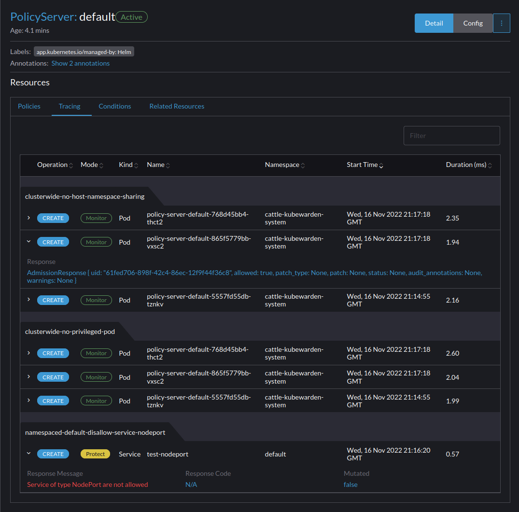Click inside the Filter input box
This screenshot has width=519, height=512.
451,135
